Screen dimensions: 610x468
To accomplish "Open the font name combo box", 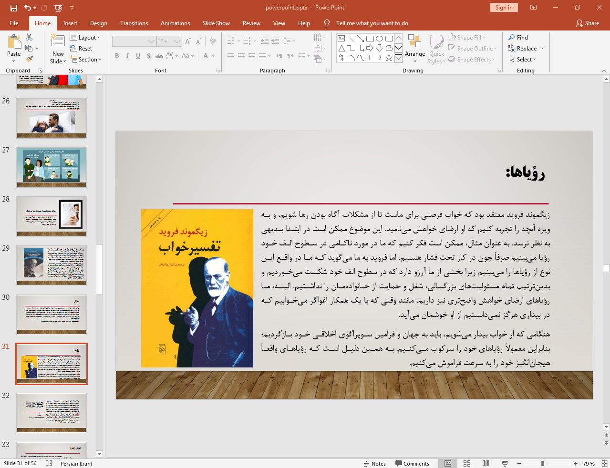I will [x=134, y=41].
